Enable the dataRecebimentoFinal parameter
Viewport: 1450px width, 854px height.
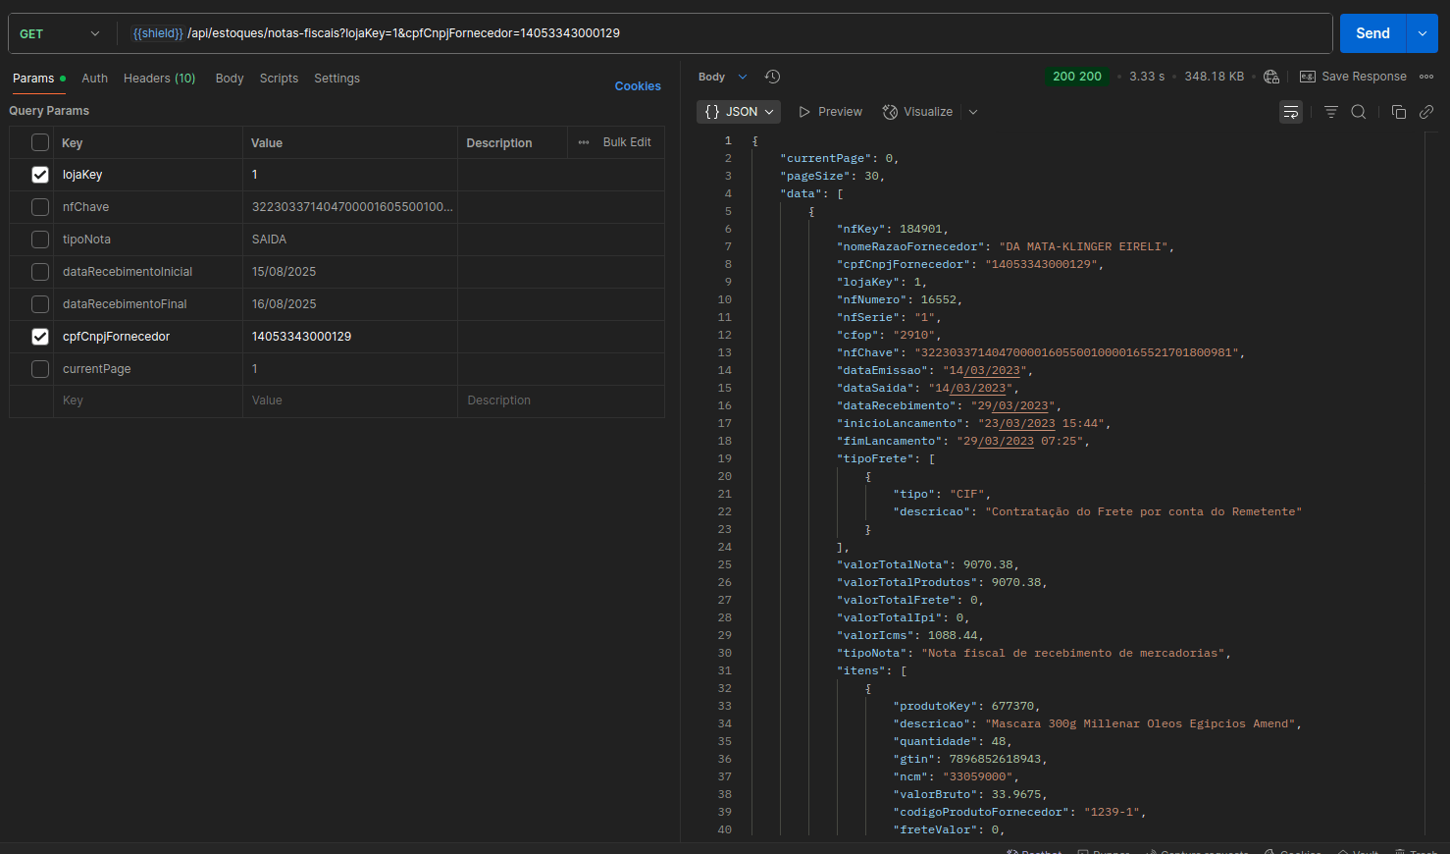(40, 304)
